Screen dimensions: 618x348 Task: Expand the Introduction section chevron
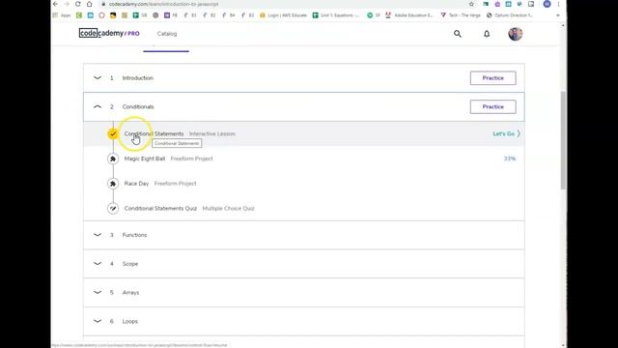click(98, 78)
